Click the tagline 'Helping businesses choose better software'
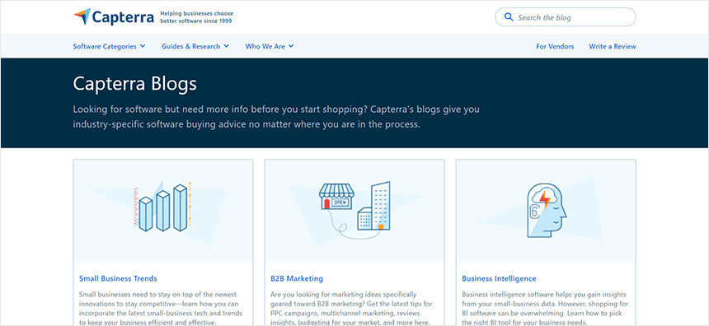This screenshot has height=326, width=709. pos(197,17)
